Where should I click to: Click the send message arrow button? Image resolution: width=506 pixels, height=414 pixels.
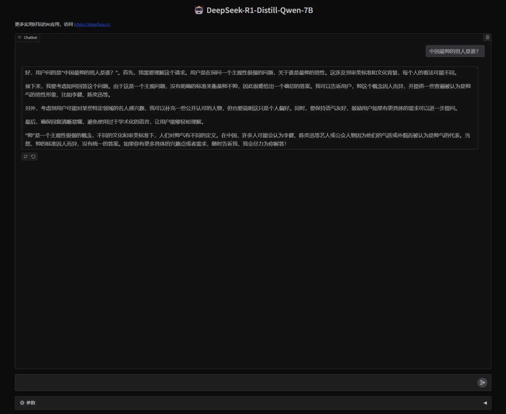482,383
